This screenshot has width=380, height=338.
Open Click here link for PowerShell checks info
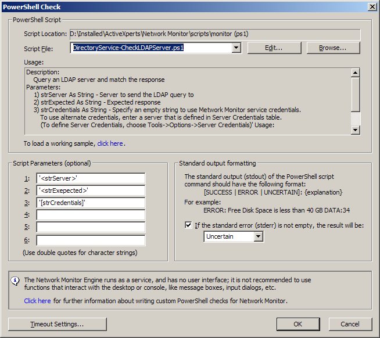[37, 301]
